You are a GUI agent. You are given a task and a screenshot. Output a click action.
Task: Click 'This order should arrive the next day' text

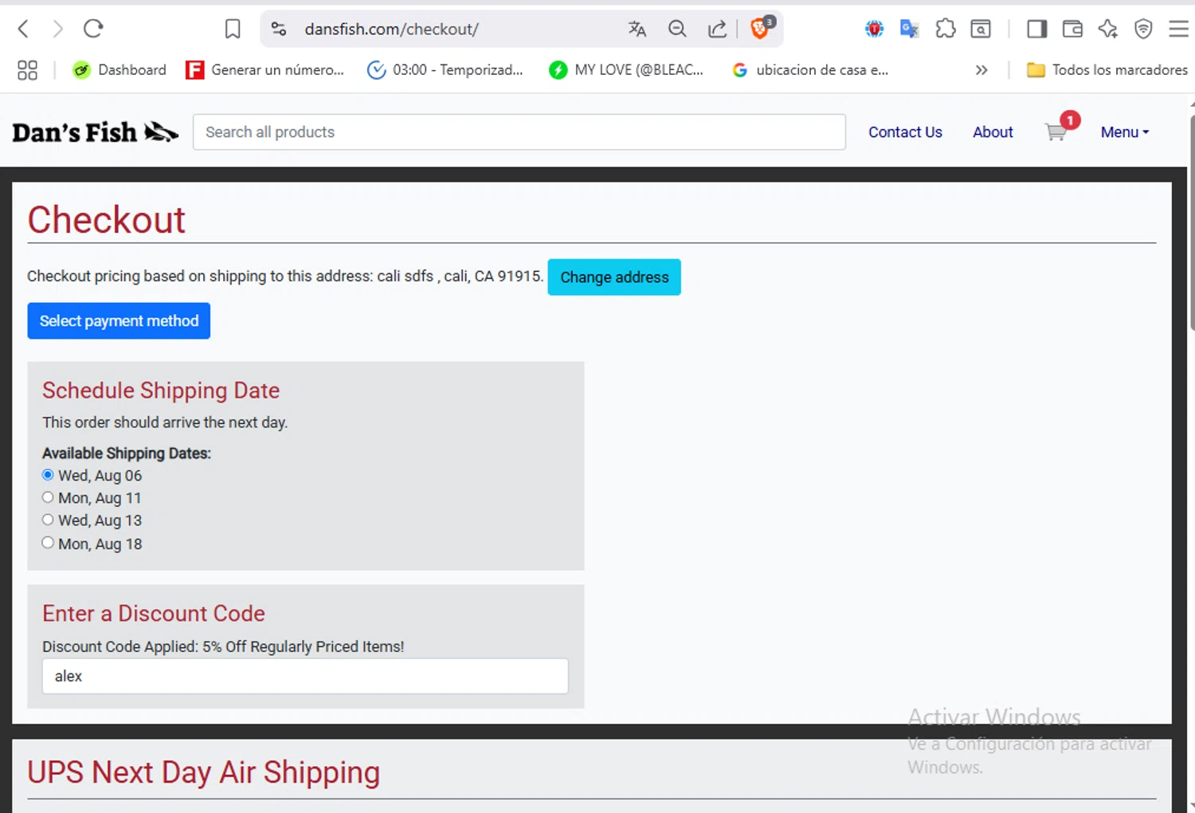(165, 422)
